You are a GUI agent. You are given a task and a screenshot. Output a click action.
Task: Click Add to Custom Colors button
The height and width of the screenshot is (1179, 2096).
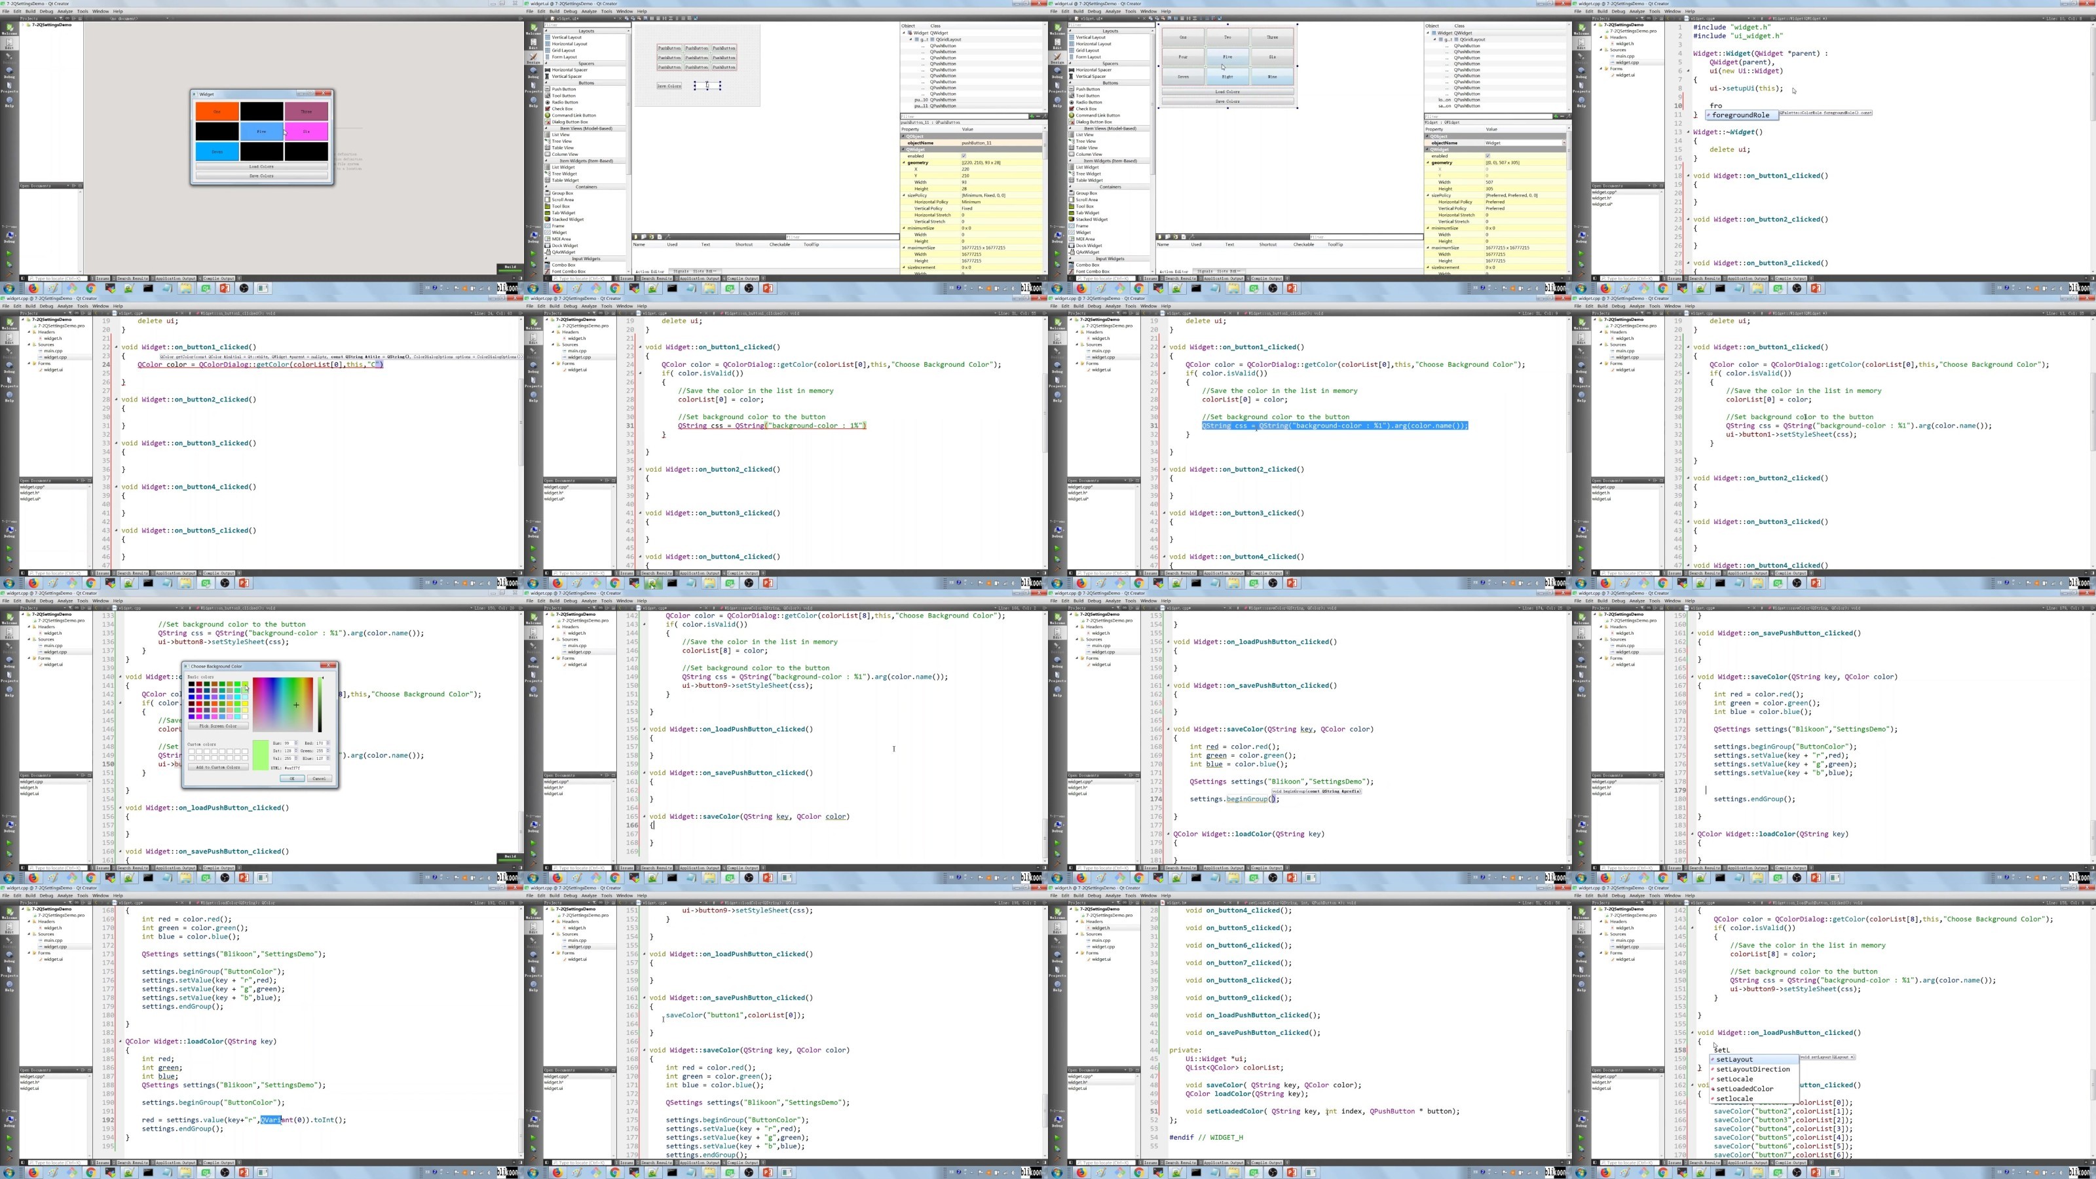pos(218,767)
